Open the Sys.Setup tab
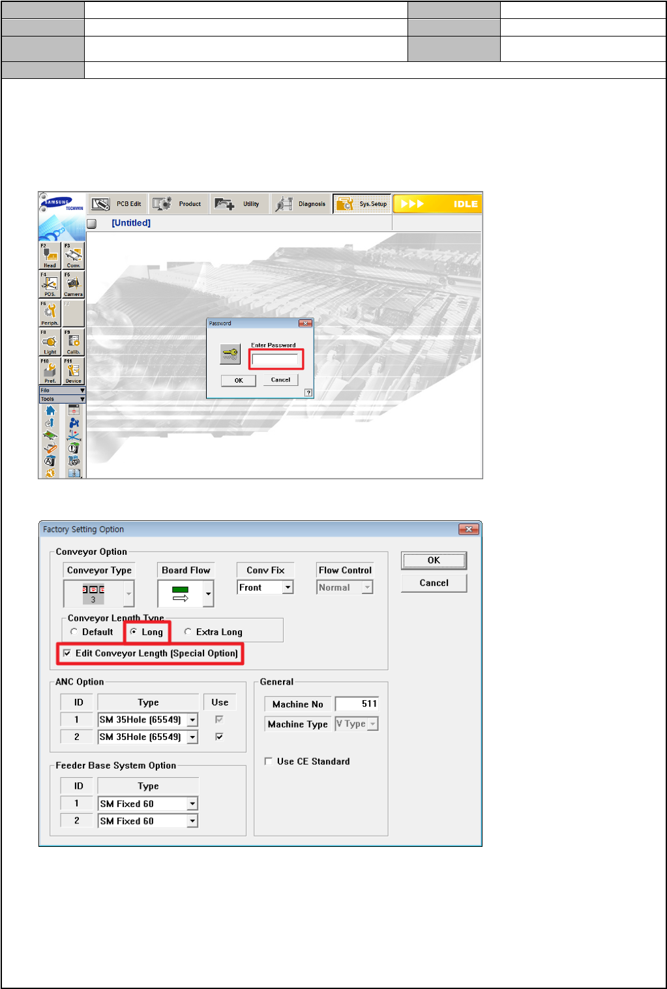This screenshot has width=667, height=989. 362,204
